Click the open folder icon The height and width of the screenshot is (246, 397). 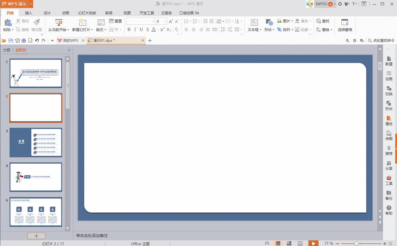click(x=4, y=41)
